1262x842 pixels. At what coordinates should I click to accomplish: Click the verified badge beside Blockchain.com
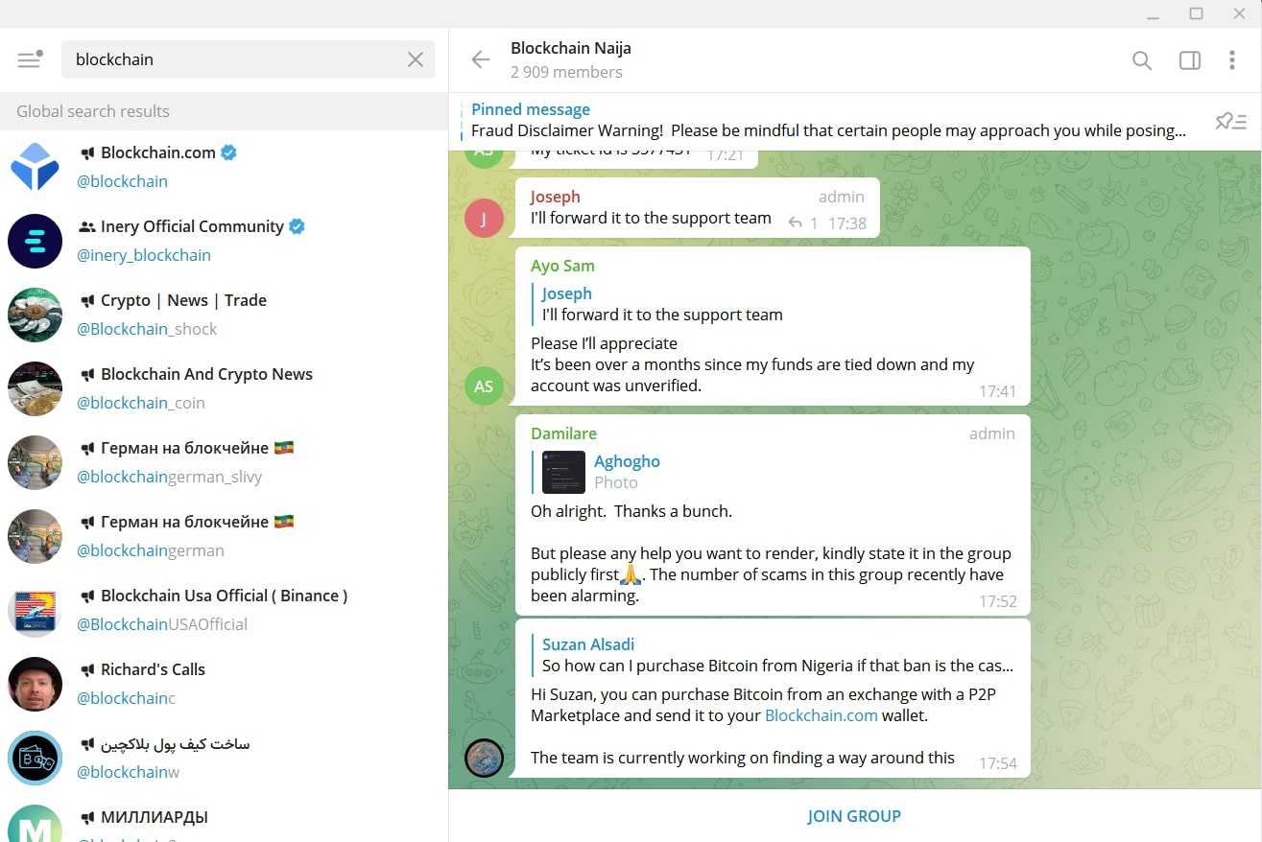(x=227, y=152)
